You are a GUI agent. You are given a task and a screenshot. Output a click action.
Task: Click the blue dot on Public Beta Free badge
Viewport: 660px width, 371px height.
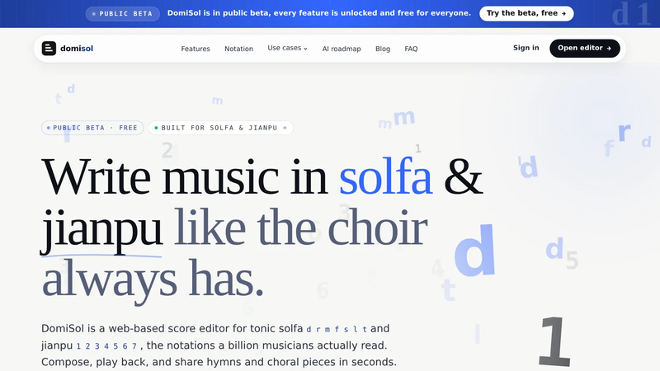(x=49, y=128)
